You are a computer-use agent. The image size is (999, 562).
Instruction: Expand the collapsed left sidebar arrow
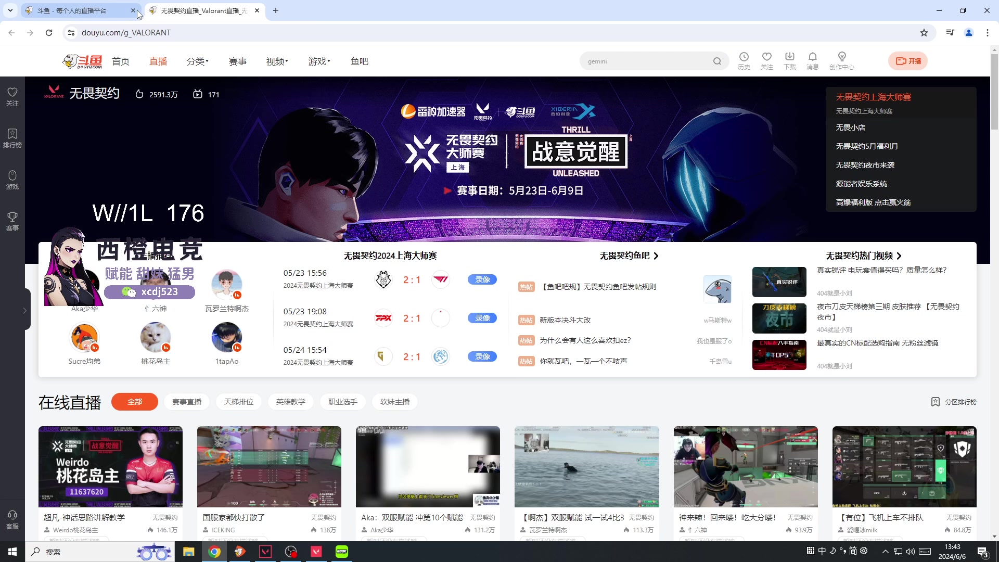click(x=25, y=310)
